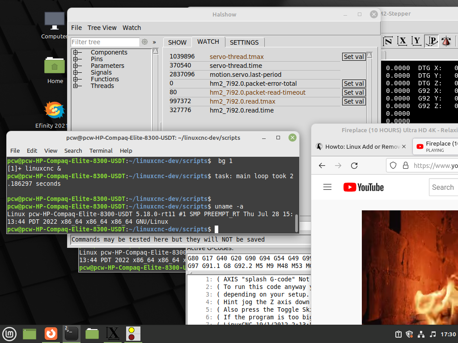458x343 pixels.
Task: Open the terminal's View menu
Action: 51,151
